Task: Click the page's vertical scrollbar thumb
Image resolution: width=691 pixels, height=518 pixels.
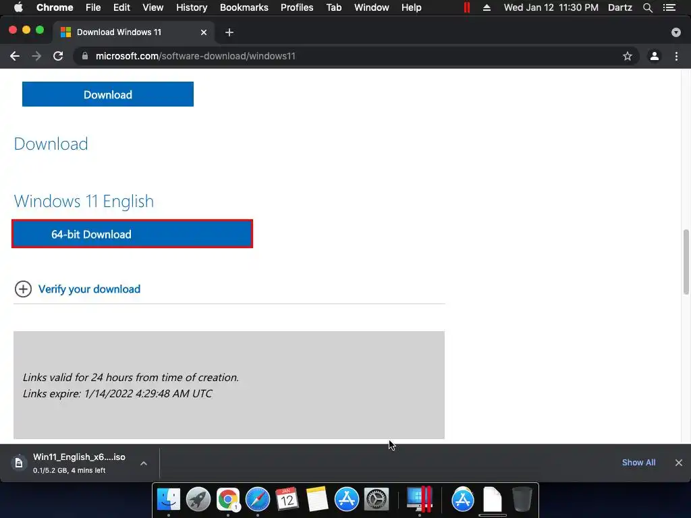Action: 686,262
